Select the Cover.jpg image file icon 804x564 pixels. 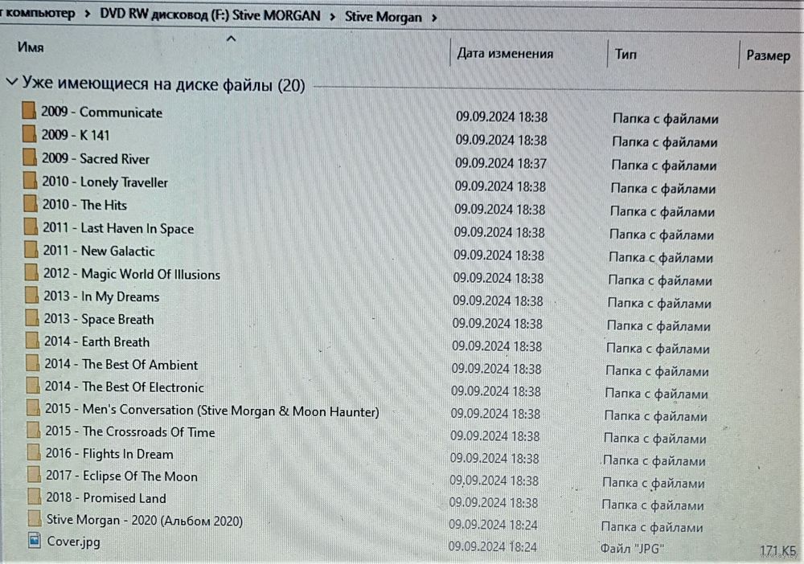(35, 540)
